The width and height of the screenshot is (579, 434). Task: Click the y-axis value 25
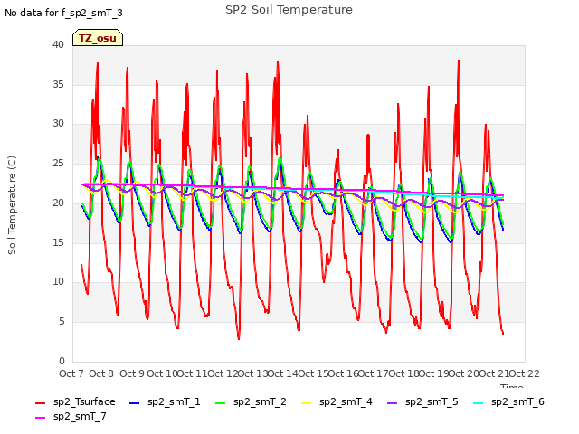click(x=58, y=163)
